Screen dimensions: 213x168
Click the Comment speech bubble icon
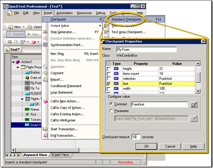45,73
